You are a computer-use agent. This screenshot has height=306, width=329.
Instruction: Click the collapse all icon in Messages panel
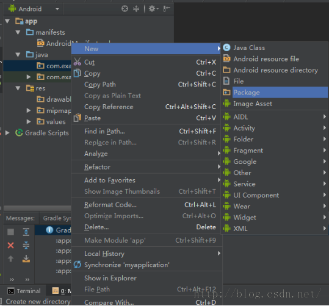coord(26,245)
